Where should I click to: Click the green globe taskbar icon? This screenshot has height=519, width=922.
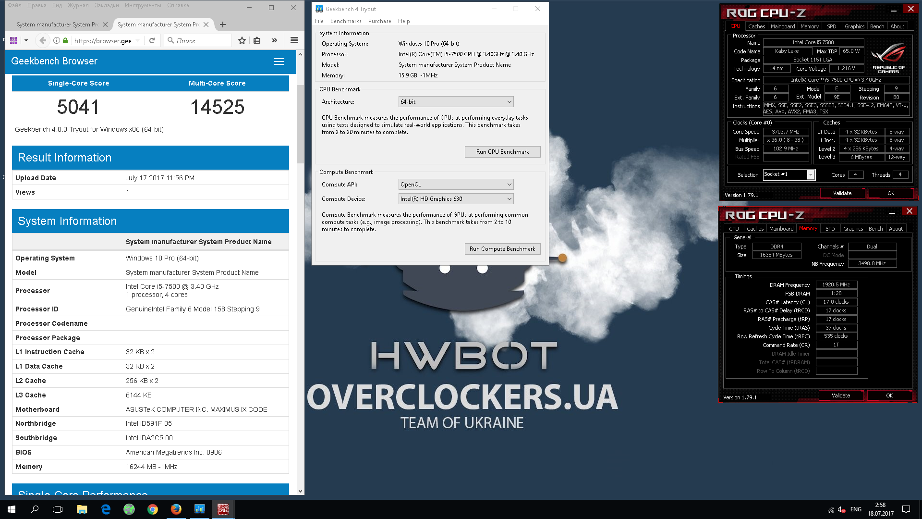pyautogui.click(x=129, y=509)
